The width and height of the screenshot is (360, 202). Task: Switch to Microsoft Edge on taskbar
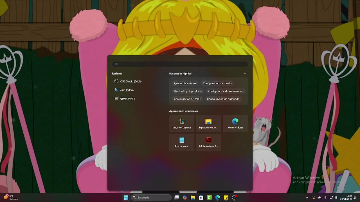pyautogui.click(x=218, y=198)
